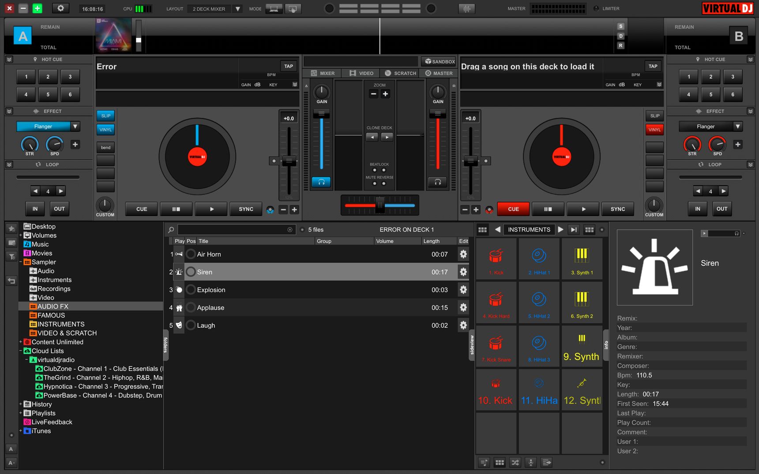Switch to the MIXER tab
The height and width of the screenshot is (474, 759).
tap(323, 73)
